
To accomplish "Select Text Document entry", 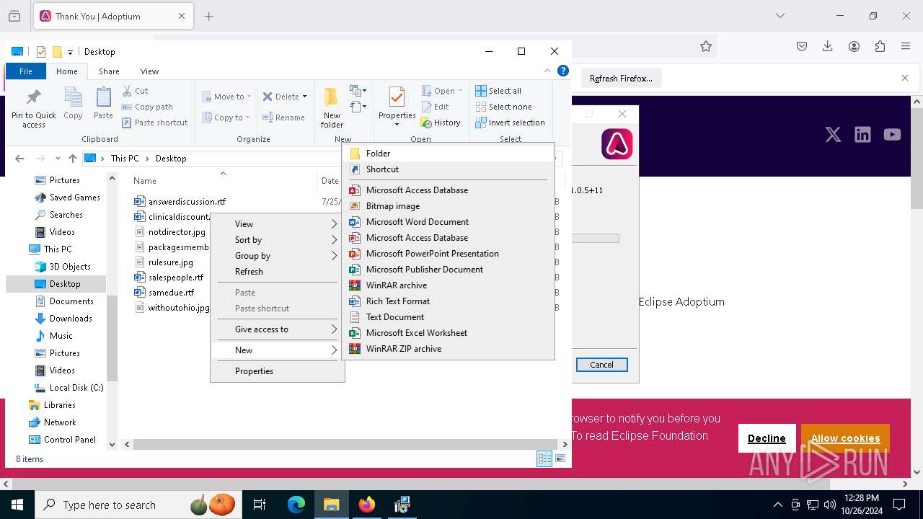I will tap(448, 317).
